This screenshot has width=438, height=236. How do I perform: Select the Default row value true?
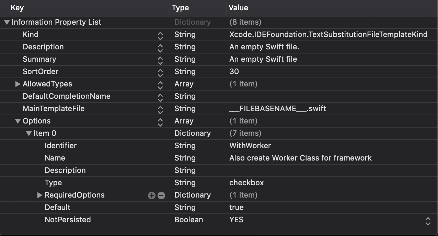236,208
